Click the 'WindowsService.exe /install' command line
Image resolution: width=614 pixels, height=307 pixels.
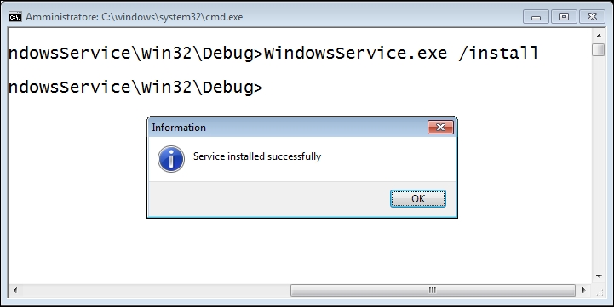(x=401, y=54)
